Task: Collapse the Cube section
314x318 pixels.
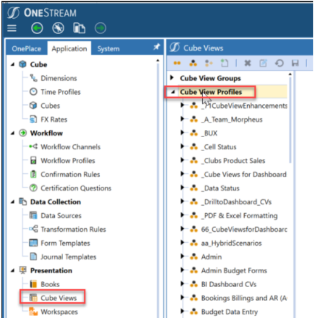Action: (x=13, y=64)
